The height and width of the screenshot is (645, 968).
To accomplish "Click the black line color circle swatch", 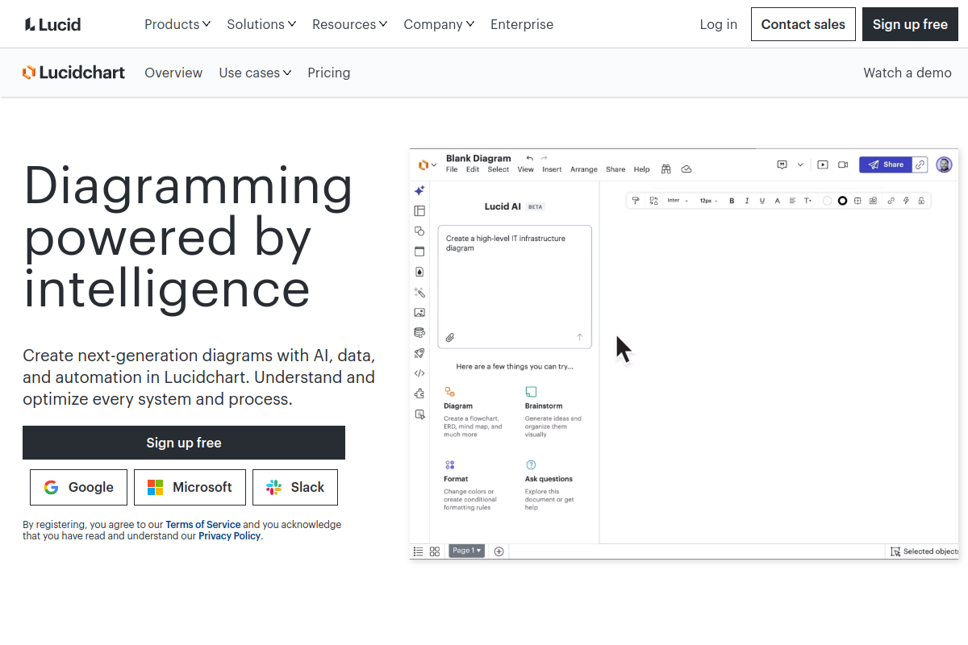I will tap(842, 201).
